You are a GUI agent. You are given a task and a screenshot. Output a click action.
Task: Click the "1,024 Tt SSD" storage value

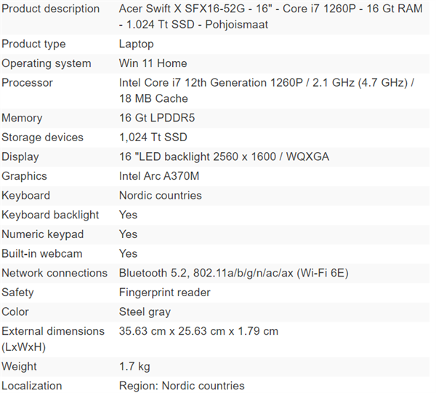pyautogui.click(x=153, y=137)
